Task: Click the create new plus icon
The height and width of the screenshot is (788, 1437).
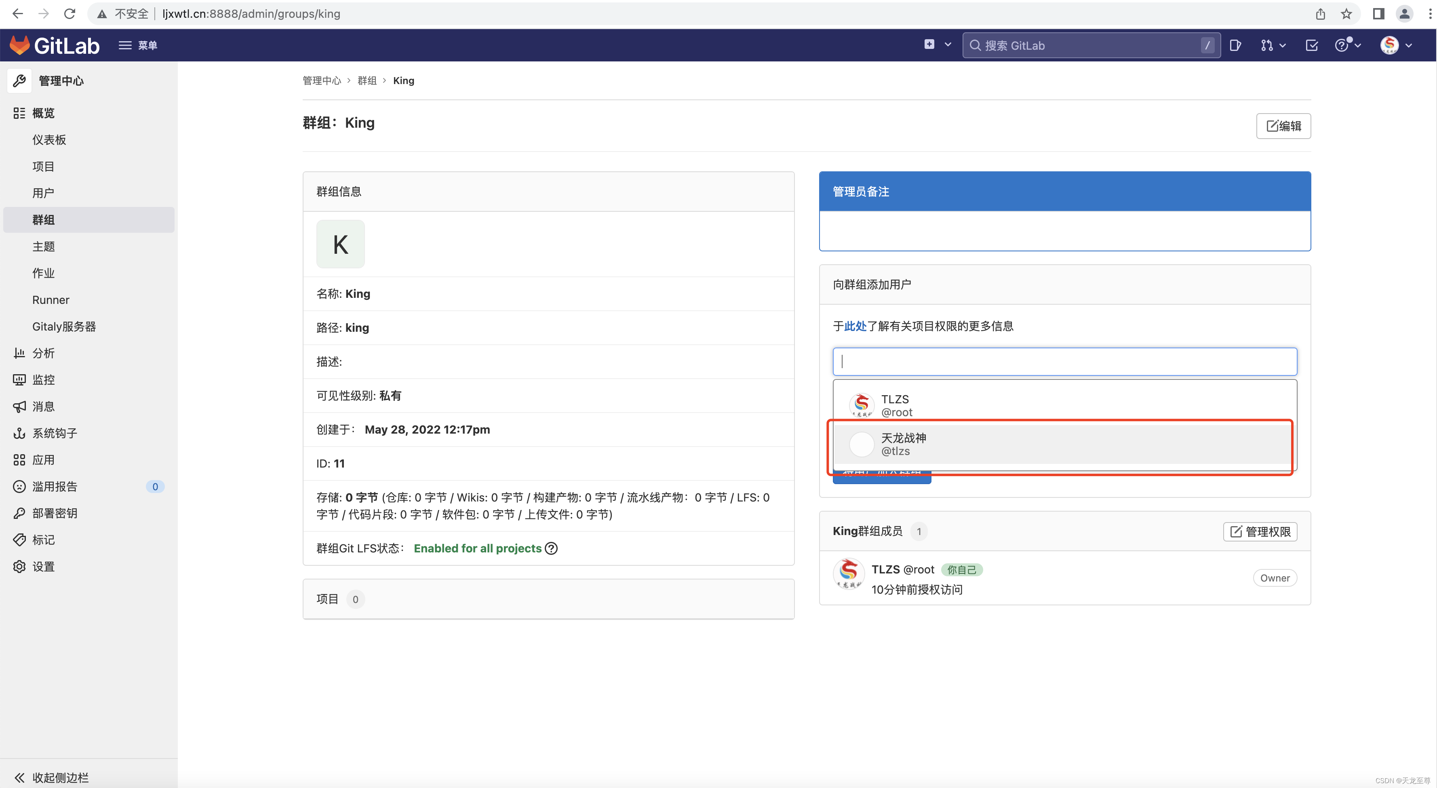Action: point(929,44)
